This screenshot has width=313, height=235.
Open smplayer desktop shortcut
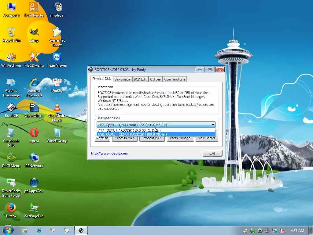pyautogui.click(x=57, y=9)
